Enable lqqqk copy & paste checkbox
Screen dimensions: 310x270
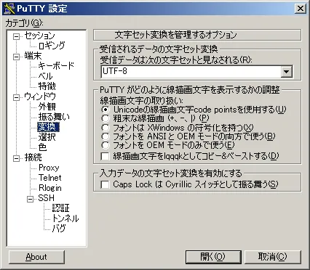[x=105, y=156]
